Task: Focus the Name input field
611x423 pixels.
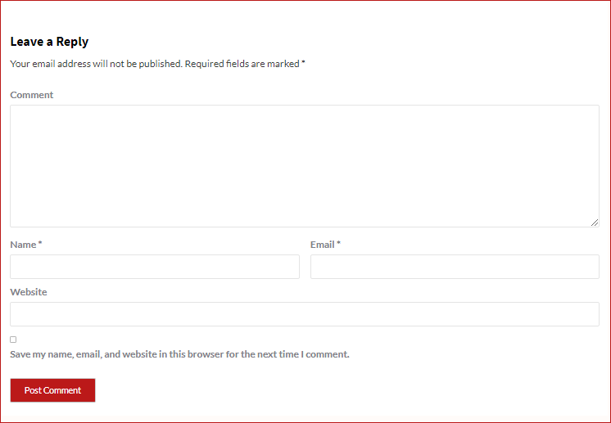Action: click(x=155, y=267)
